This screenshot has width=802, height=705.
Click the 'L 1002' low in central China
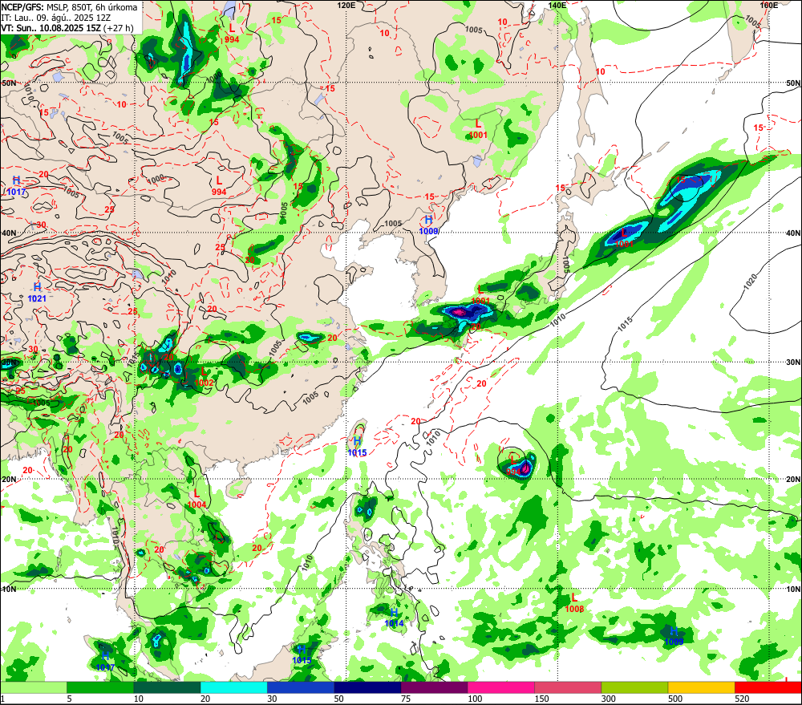pyautogui.click(x=204, y=376)
